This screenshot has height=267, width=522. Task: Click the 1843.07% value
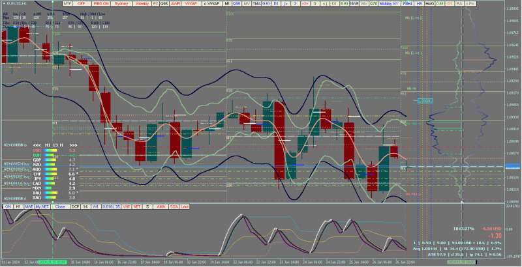pyautogui.click(x=464, y=229)
